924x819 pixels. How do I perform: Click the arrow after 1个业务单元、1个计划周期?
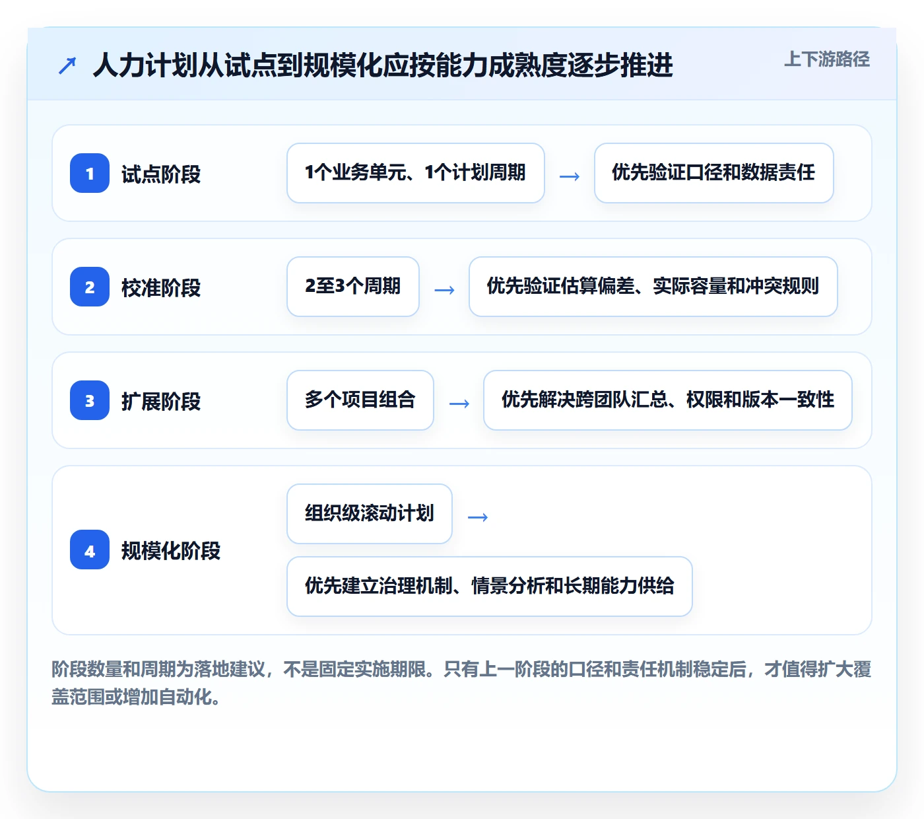tap(570, 176)
